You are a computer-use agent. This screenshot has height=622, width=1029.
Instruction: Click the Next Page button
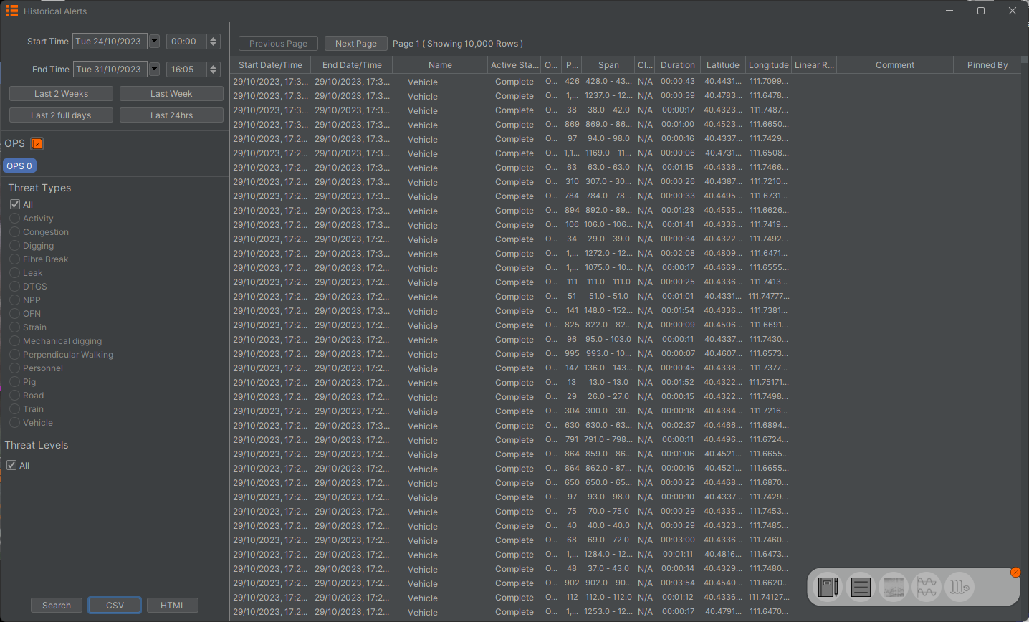point(355,44)
